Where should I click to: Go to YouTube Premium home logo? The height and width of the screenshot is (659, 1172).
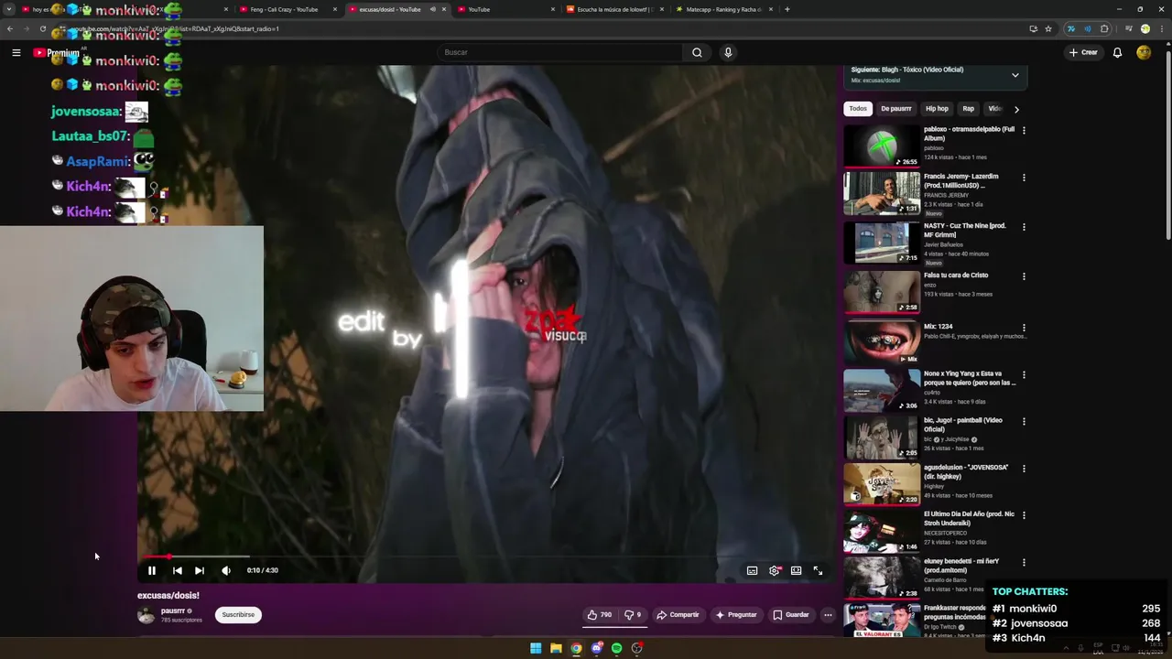pos(57,52)
